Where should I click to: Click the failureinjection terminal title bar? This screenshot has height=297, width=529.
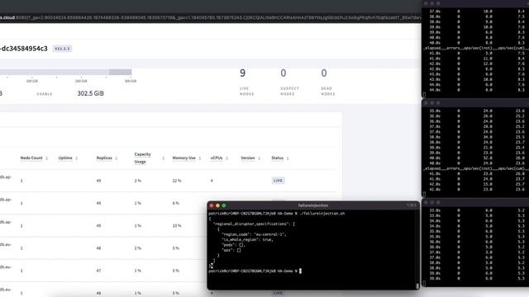313,205
